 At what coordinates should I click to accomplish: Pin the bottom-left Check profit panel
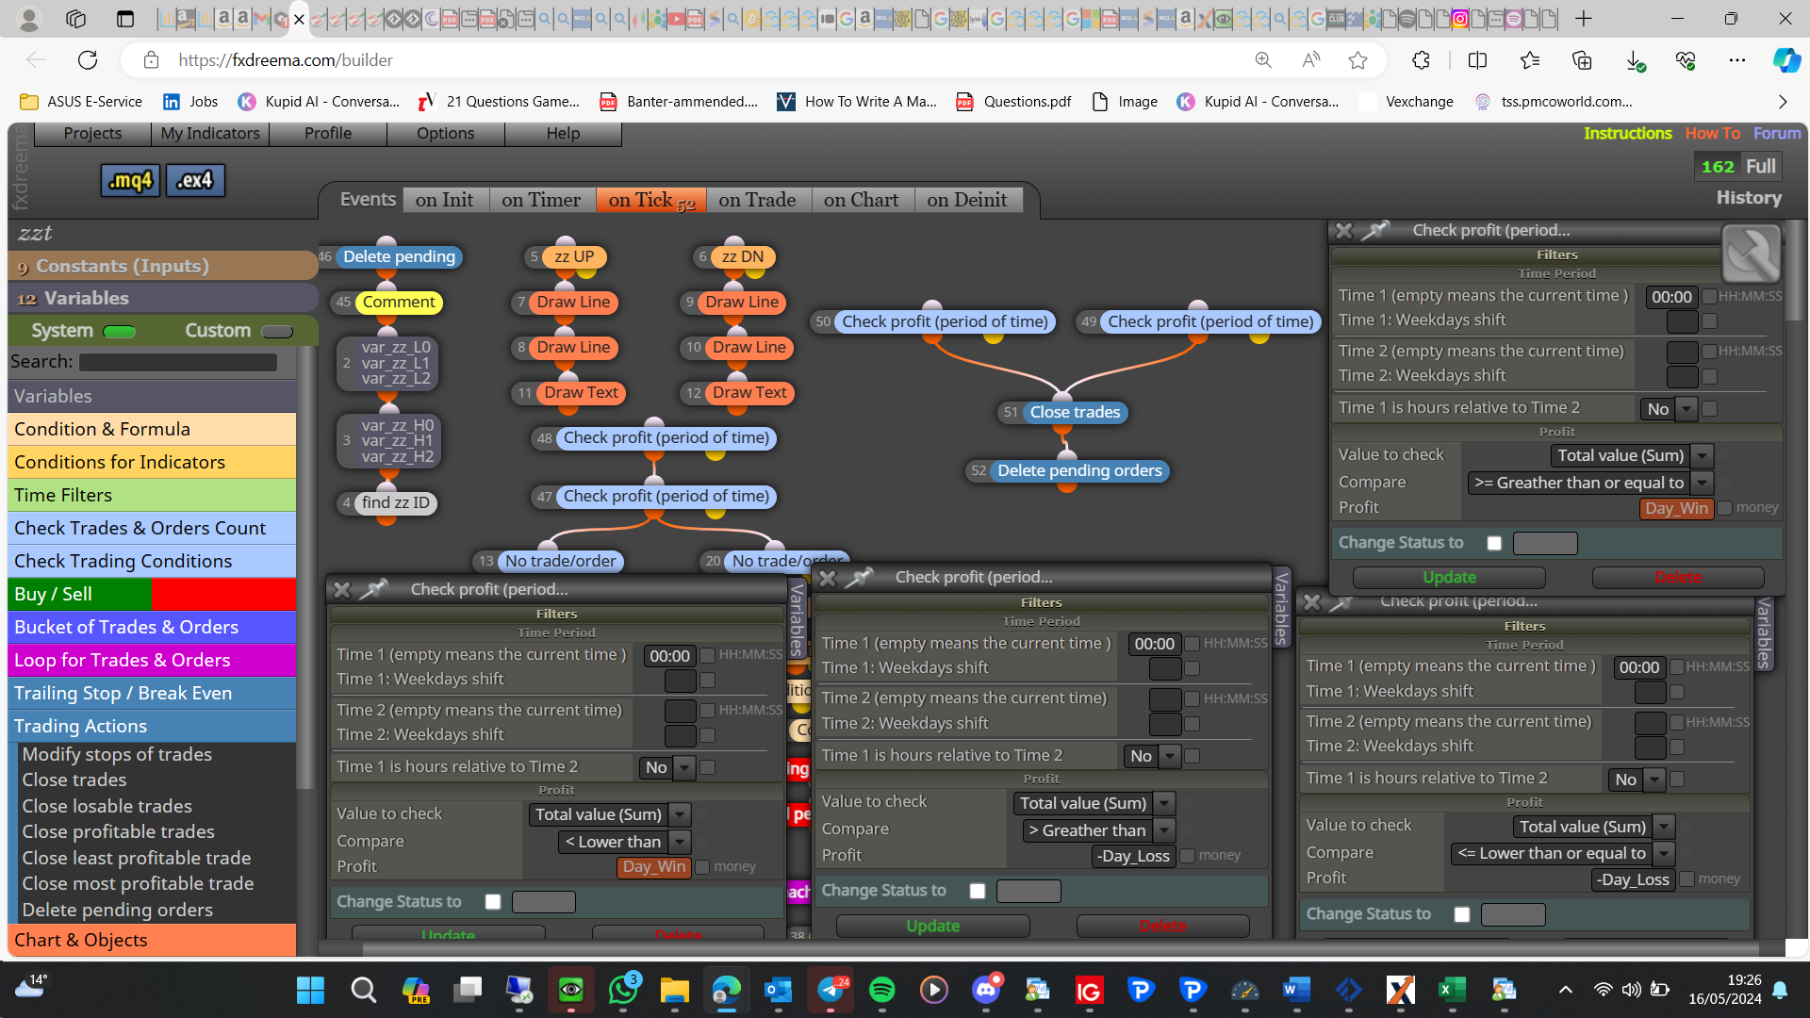tap(374, 589)
